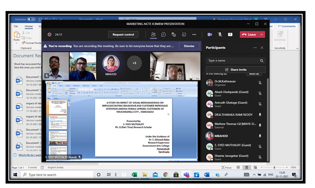Image resolution: width=315 pixels, height=188 pixels.
Task: Open the Teams chat icon
Action: [x=163, y=35]
